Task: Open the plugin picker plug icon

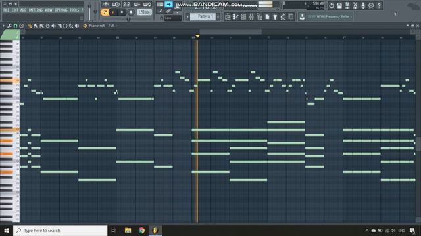Action: pos(275,17)
